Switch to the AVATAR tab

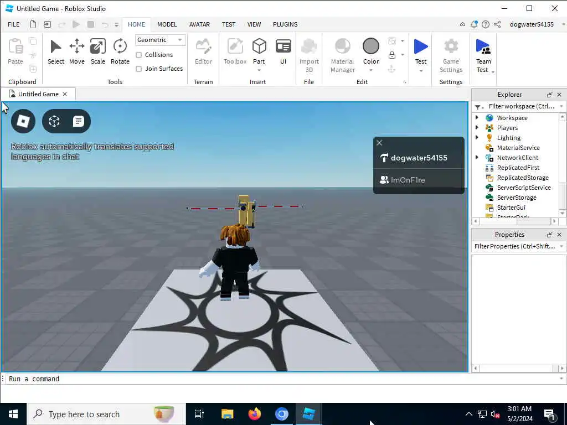coord(199,24)
